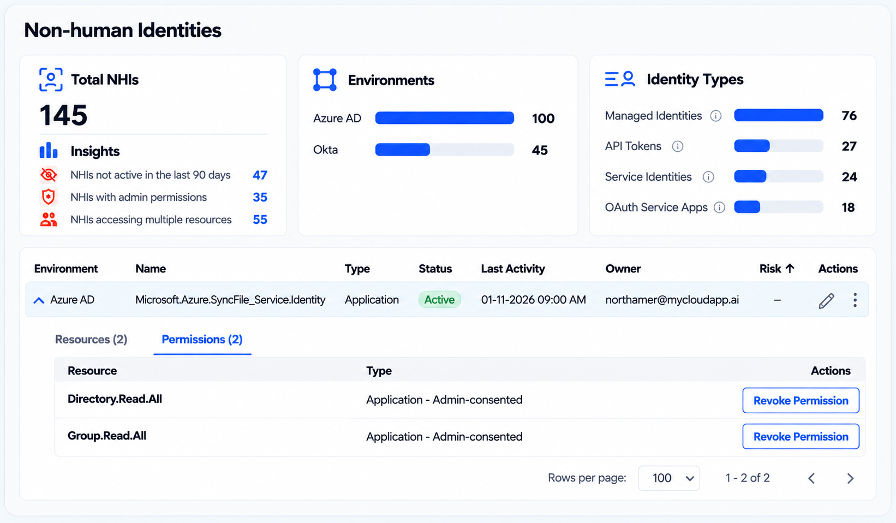Screen dimensions: 896x523
Task: Click the Status column header
Action: [435, 269]
